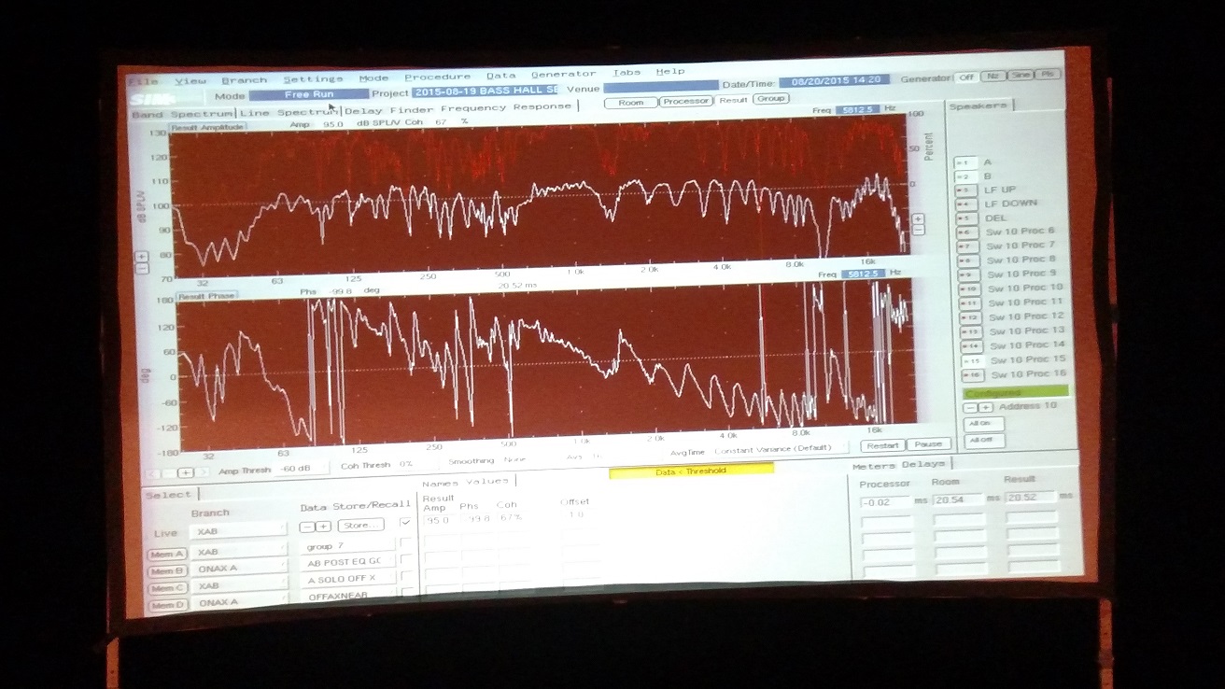The height and width of the screenshot is (689, 1225).
Task: Toggle speaker button Sw 10 Proc 16
Action: point(973,375)
